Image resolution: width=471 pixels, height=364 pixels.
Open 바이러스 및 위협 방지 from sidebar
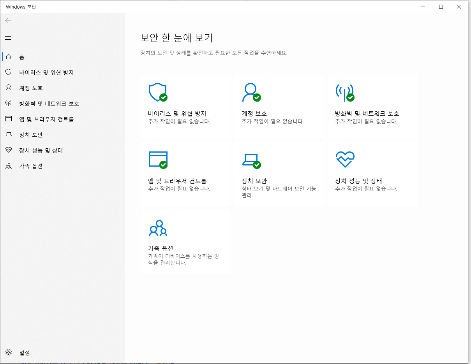(x=62, y=72)
